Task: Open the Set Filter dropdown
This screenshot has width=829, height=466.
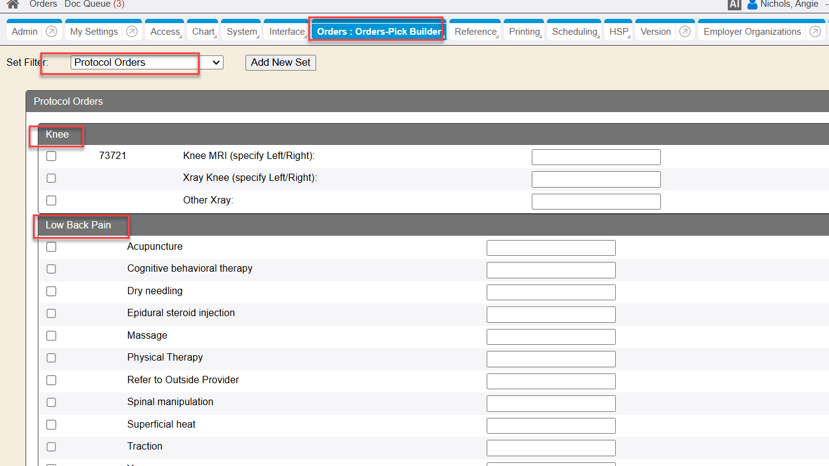Action: 147,62
